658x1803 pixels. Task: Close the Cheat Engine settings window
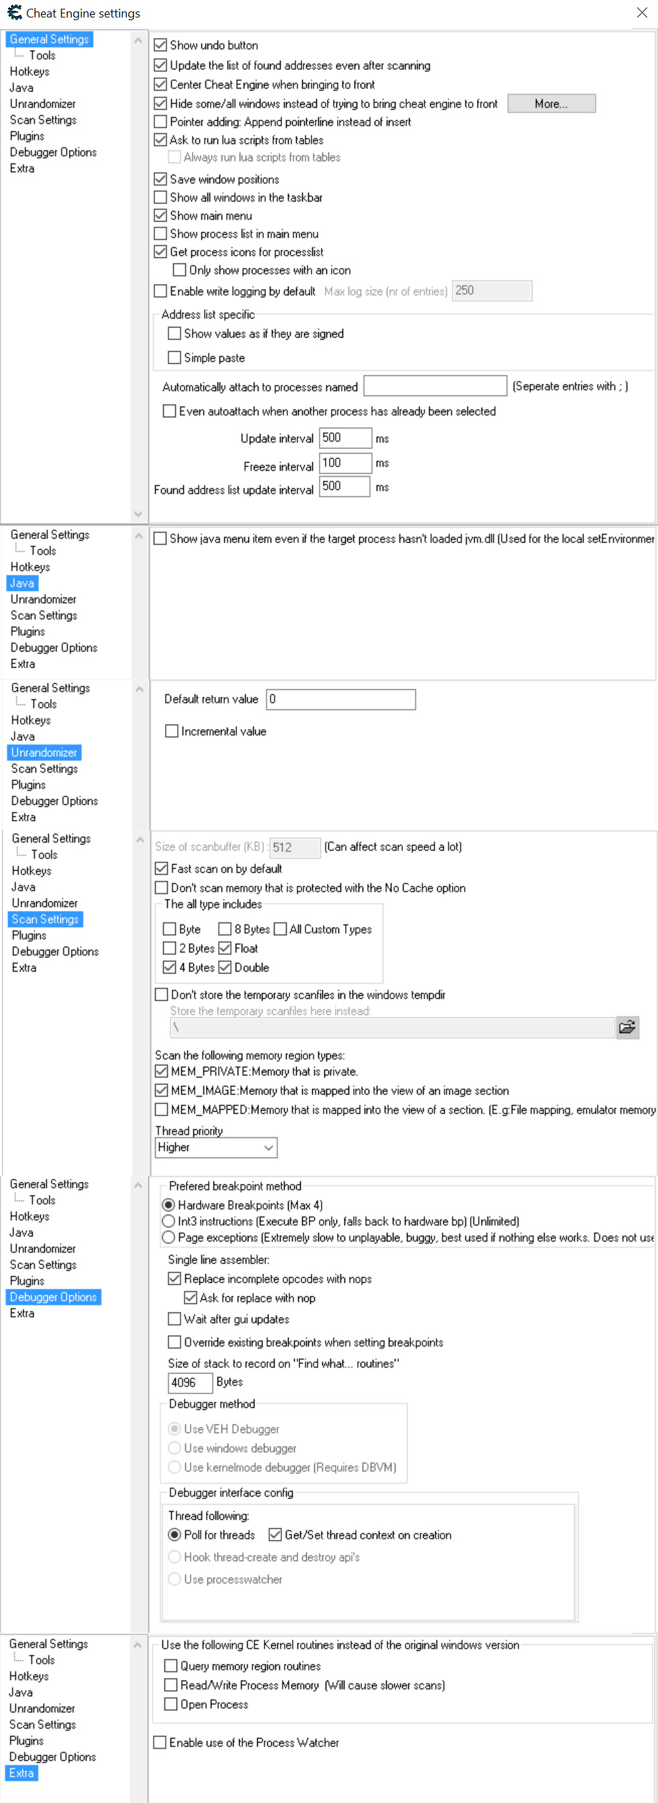(x=641, y=13)
